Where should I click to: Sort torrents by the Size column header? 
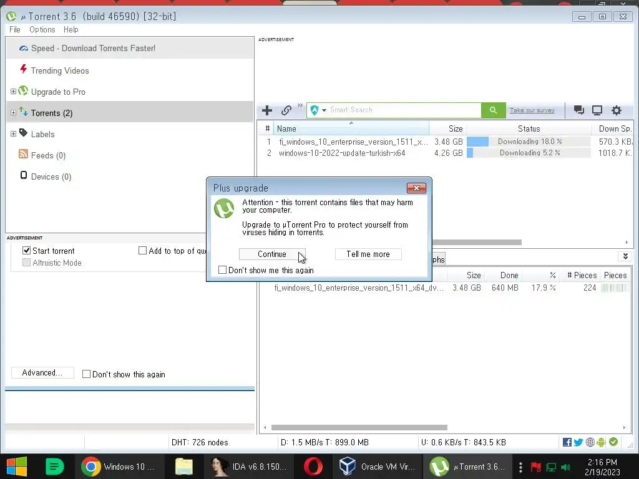pos(448,128)
